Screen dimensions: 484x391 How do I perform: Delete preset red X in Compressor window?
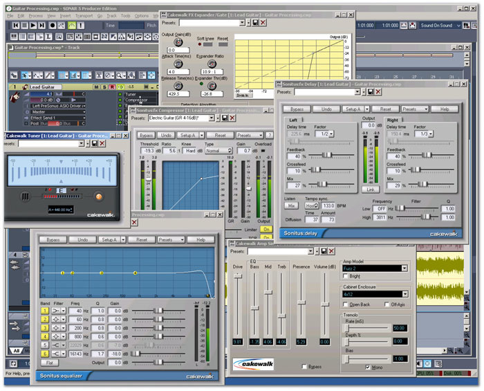(232, 118)
